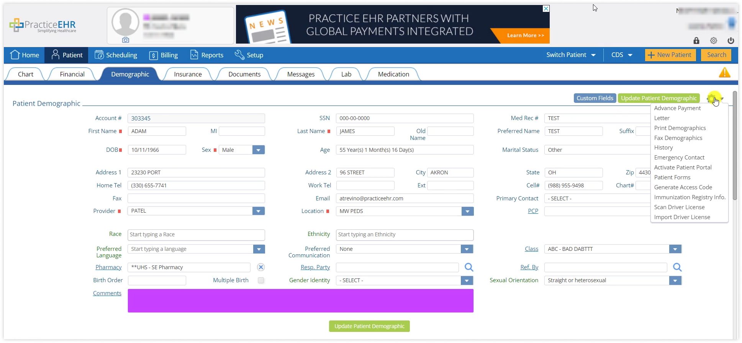Open the CDS dropdown menu
The width and height of the screenshot is (742, 343).
point(622,55)
